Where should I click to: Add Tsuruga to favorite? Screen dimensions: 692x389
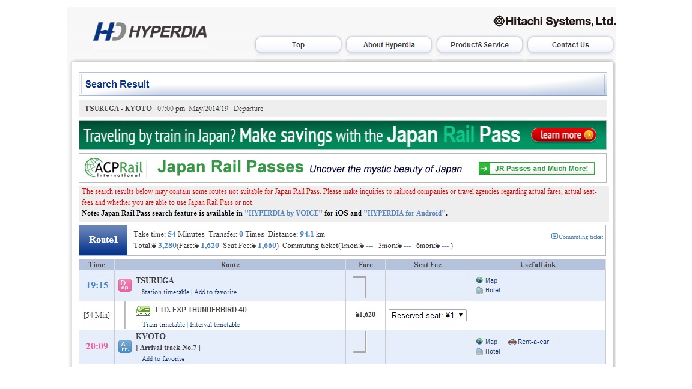tap(216, 292)
